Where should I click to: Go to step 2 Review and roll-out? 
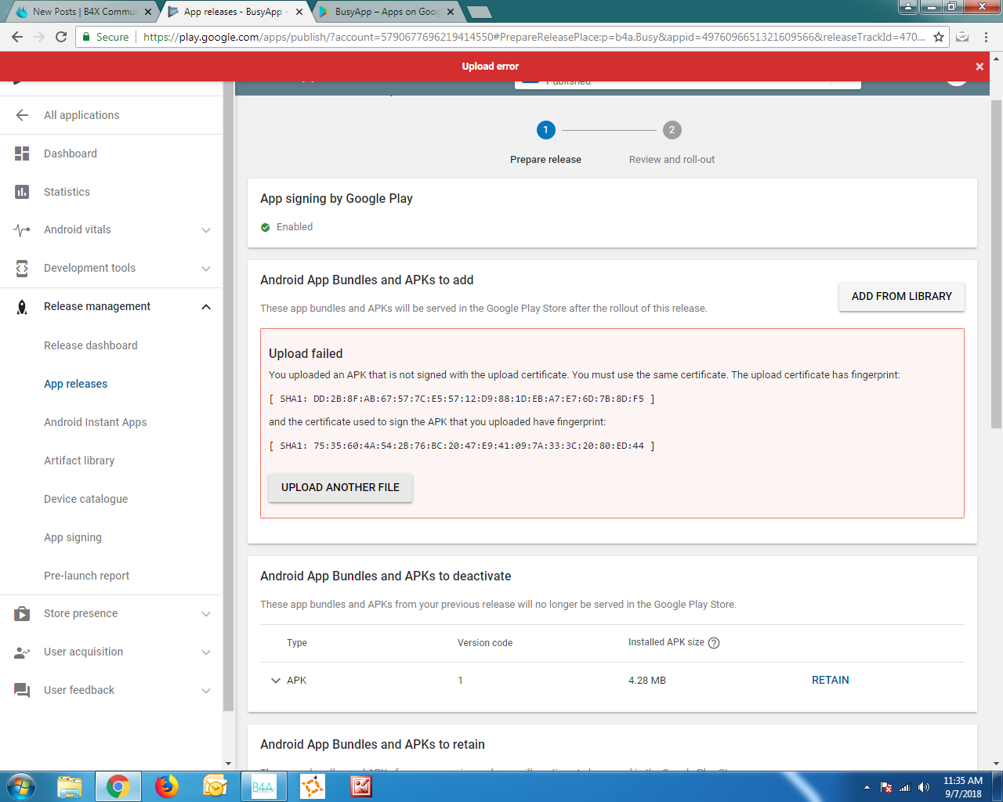[672, 130]
